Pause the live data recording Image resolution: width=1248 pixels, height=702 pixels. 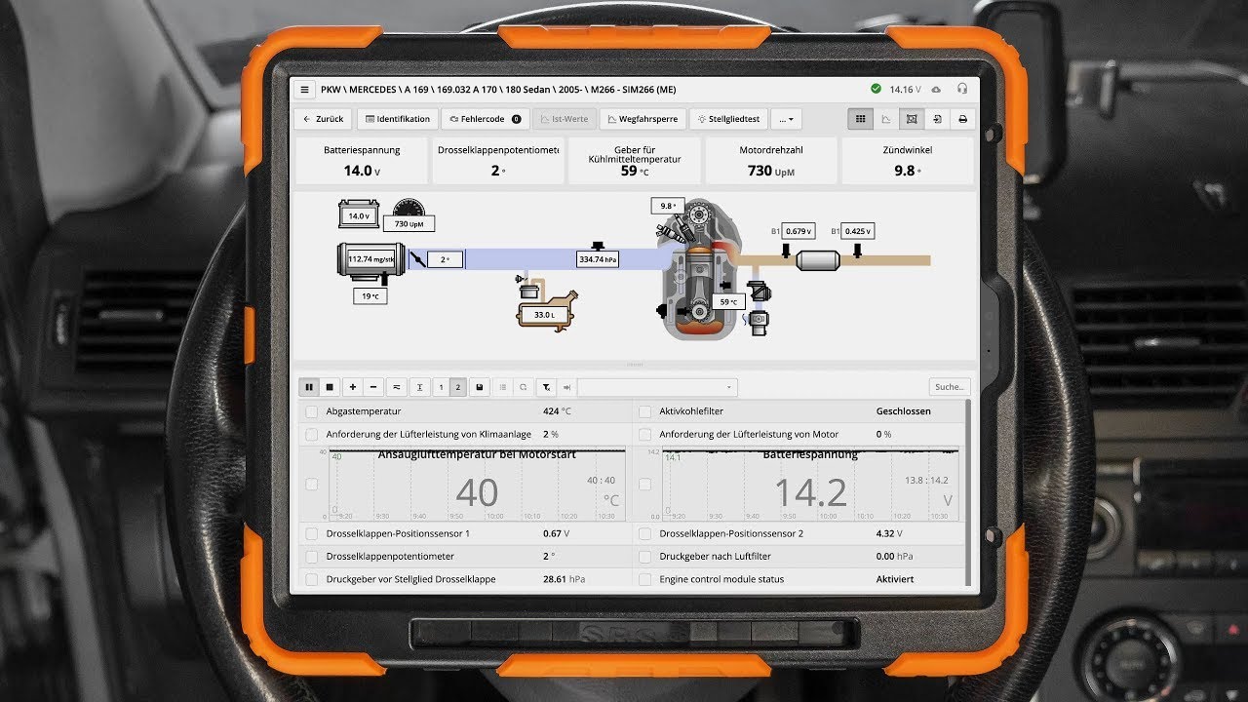(x=309, y=387)
